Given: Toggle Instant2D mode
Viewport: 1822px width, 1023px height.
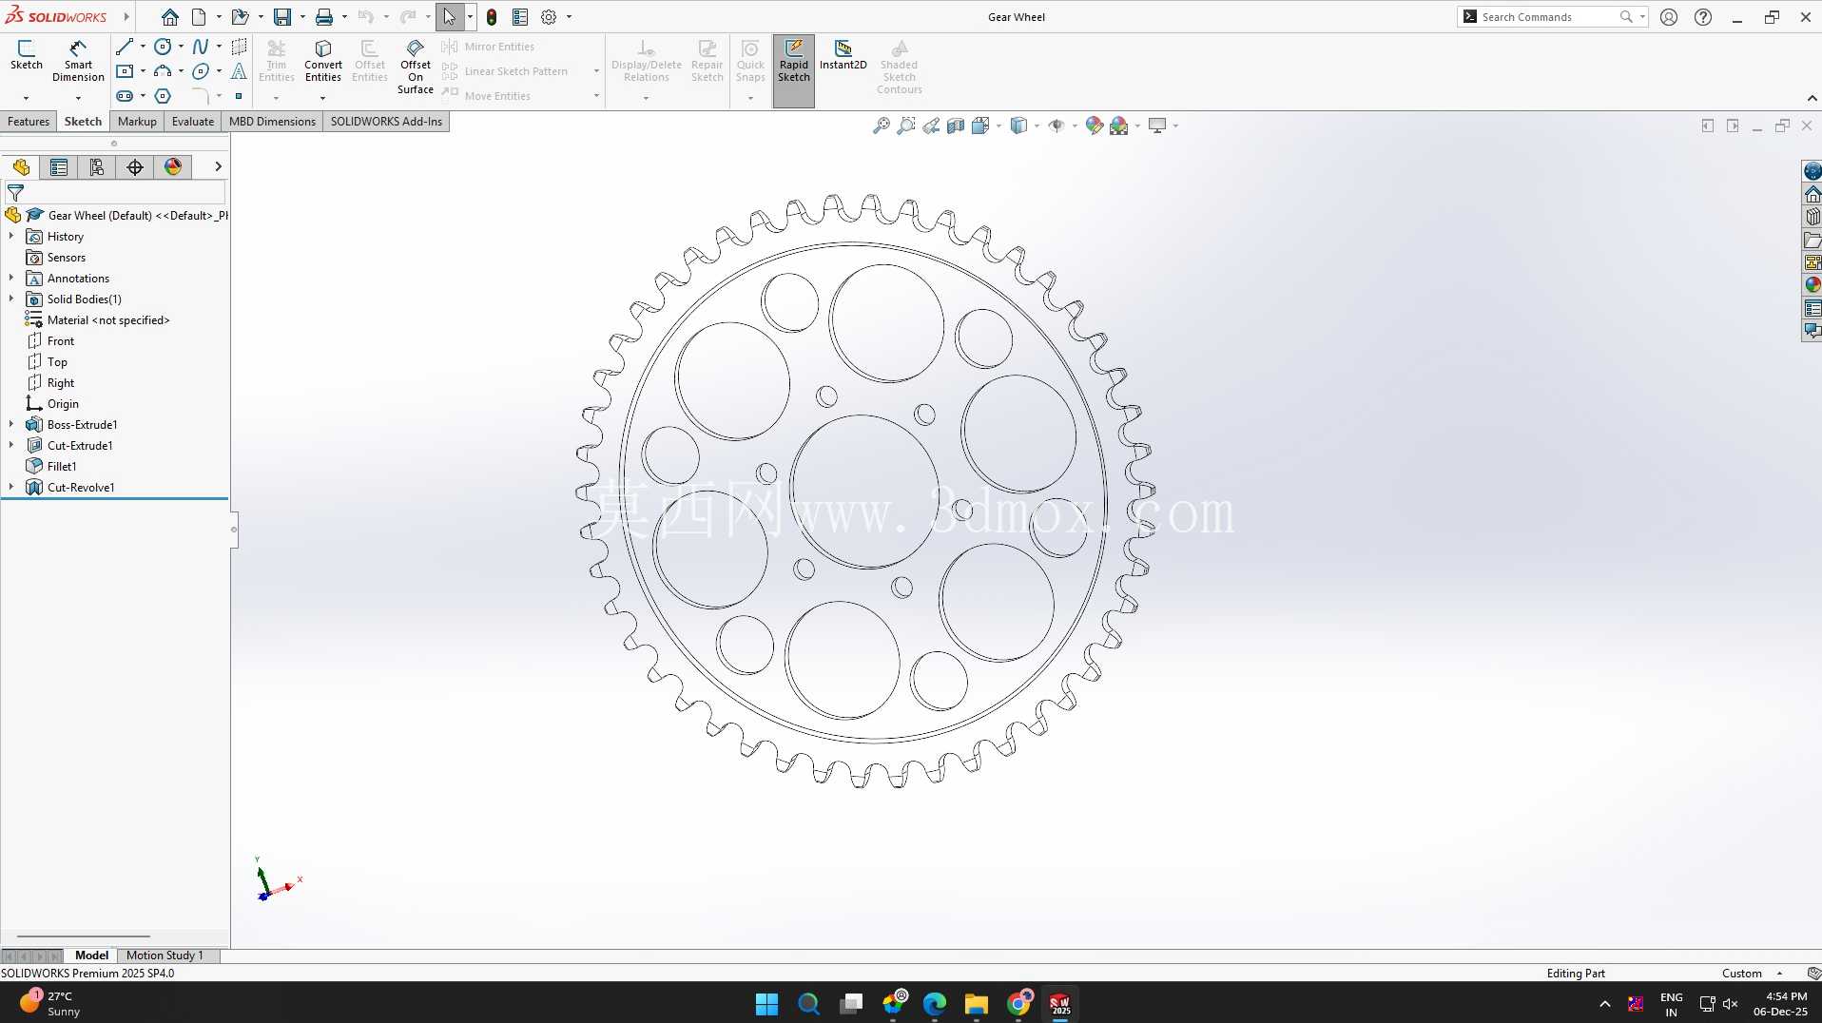Looking at the screenshot, I should pos(843,55).
